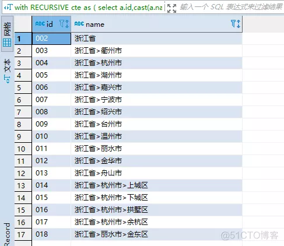Select the cell 浙江省>衢州市

[x=157, y=51]
